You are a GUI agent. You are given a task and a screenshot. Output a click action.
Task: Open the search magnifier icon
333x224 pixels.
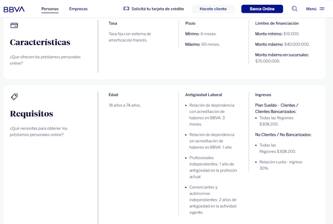295,9
